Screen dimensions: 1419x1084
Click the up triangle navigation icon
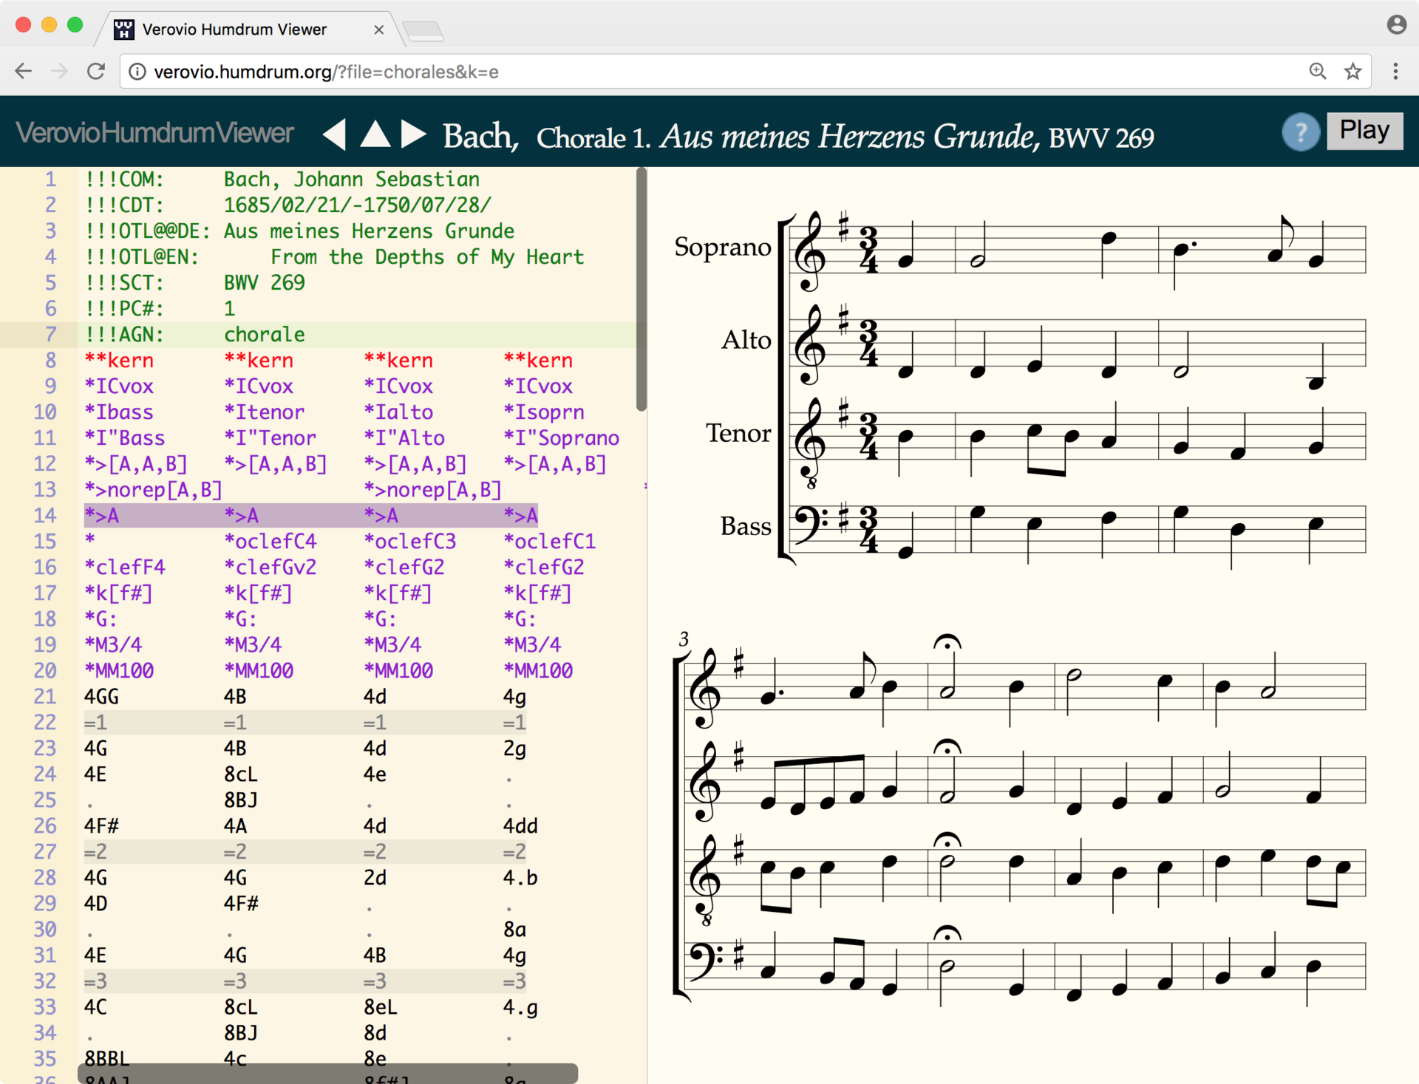tap(375, 134)
